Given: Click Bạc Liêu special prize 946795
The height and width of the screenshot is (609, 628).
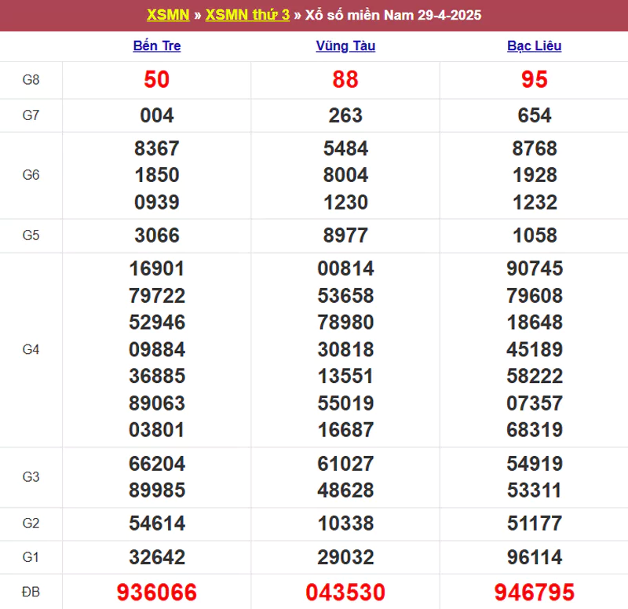Looking at the screenshot, I should 535,593.
